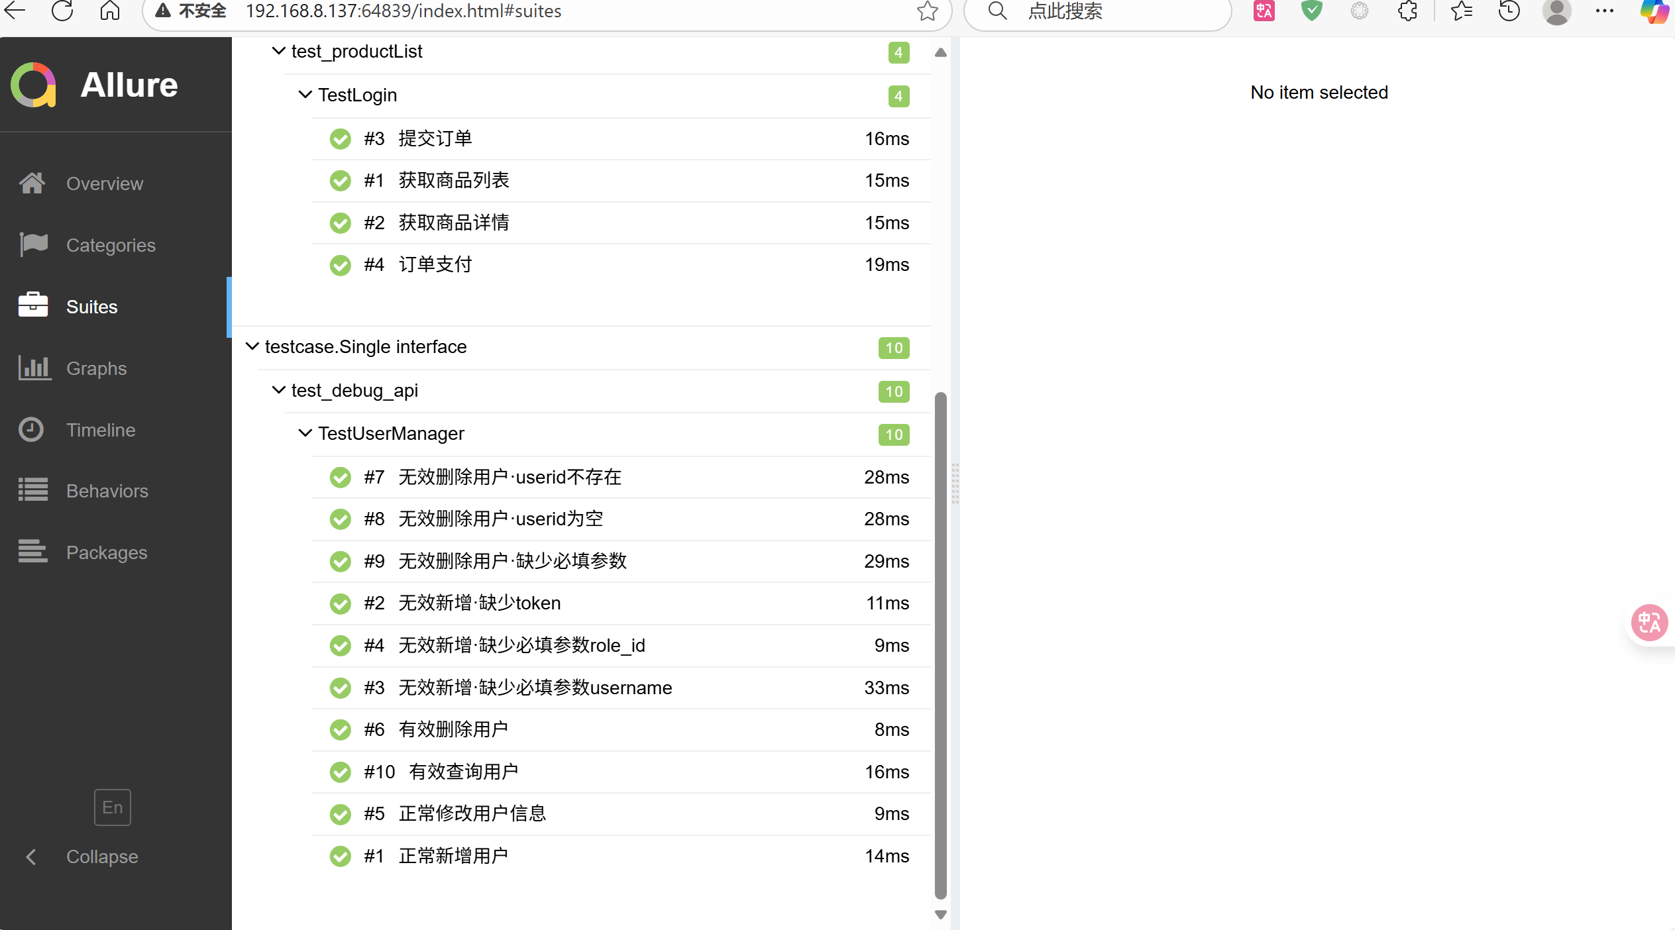Click the Allure logo icon
Viewport: 1675px width, 930px height.
click(33, 85)
